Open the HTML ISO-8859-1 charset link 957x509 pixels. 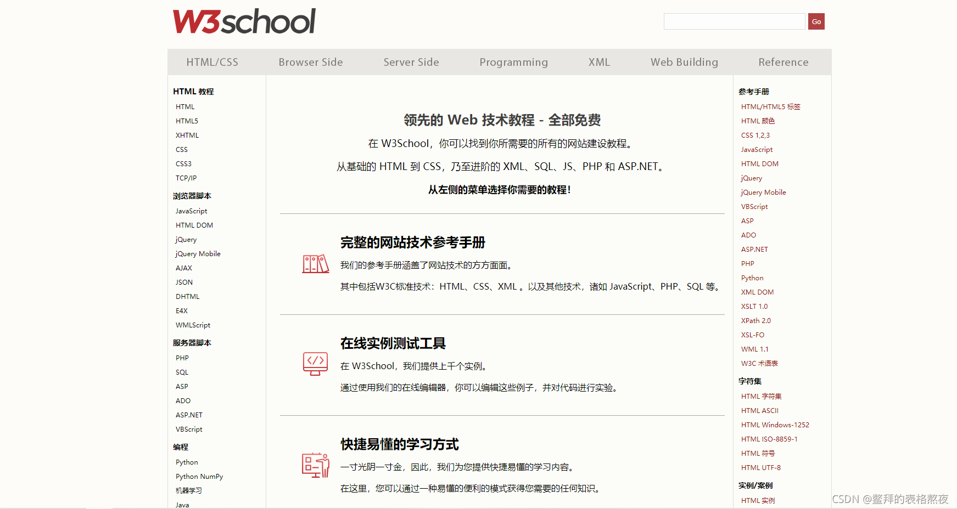click(769, 439)
